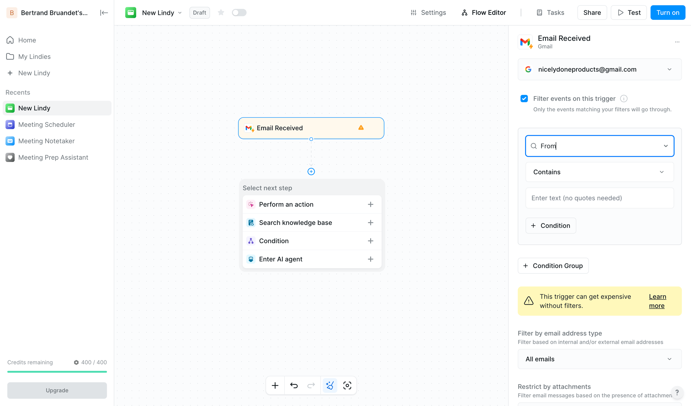Viewport: 691px width, 406px height.
Task: Choose Search knowledge base step
Action: pos(312,223)
